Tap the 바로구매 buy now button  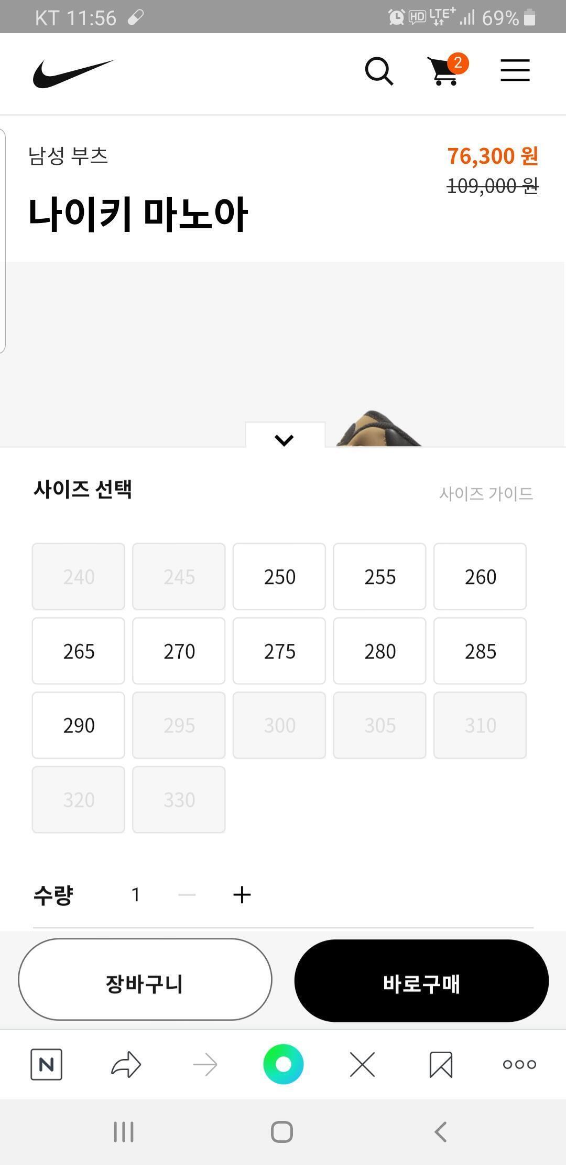pos(421,981)
